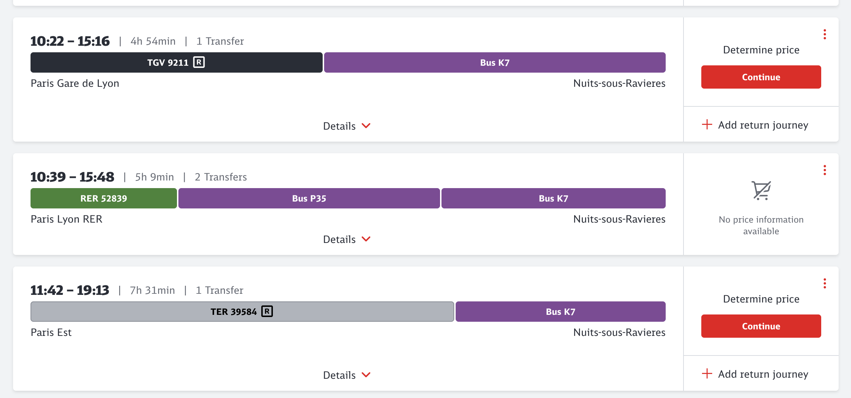
Task: Click plus icon for 10:22 return journey
Action: [707, 125]
